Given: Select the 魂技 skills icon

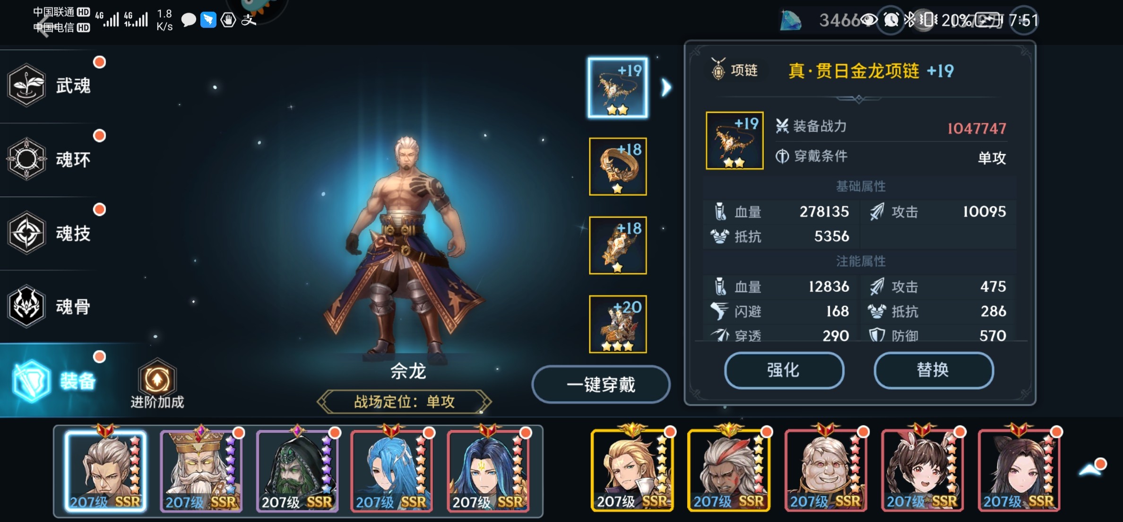Looking at the screenshot, I should [26, 233].
